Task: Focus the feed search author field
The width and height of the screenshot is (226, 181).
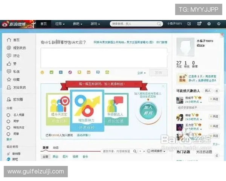Action: point(117,151)
